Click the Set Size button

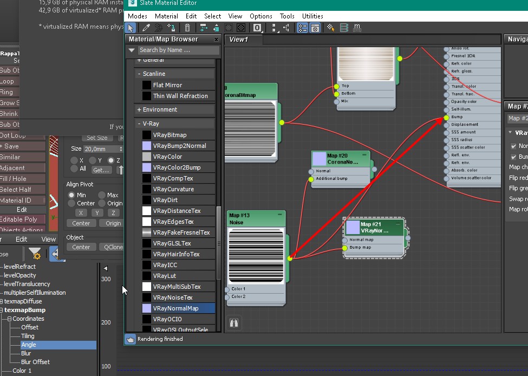coord(97,138)
